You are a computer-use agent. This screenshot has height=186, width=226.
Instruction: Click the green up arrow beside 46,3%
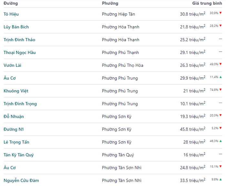pyautogui.click(x=221, y=141)
